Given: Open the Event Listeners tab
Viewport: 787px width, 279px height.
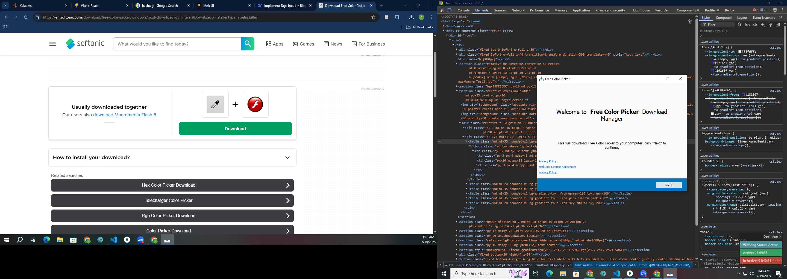Looking at the screenshot, I should coord(763,18).
